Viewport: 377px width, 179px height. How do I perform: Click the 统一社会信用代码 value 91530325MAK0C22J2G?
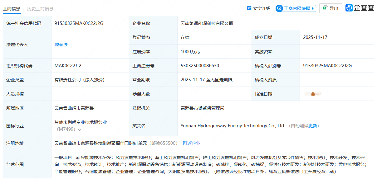click(79, 23)
